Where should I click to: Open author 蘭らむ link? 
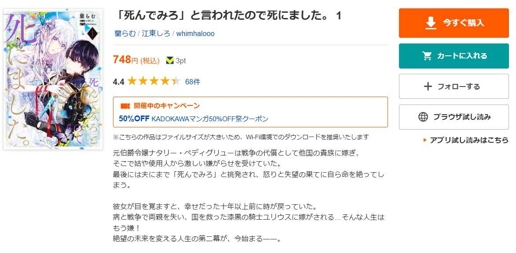pos(124,33)
